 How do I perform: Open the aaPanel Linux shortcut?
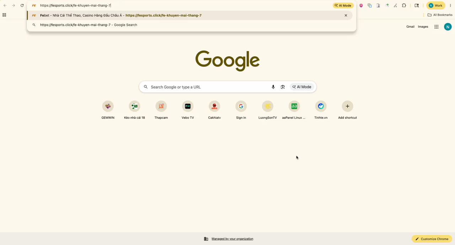[294, 110]
